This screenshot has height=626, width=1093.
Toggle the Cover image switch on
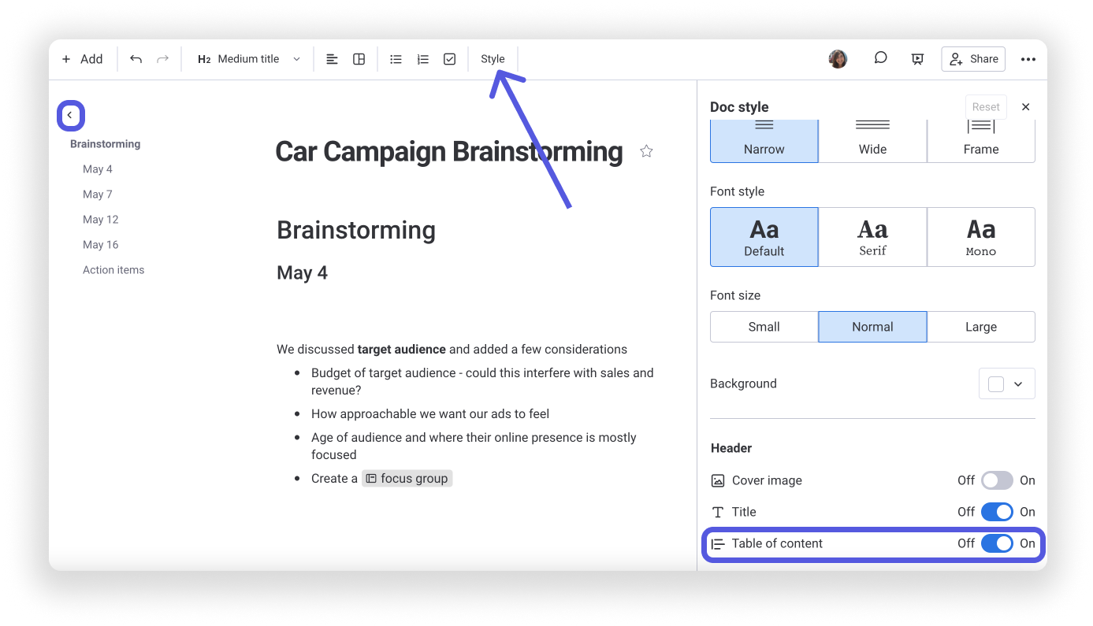pos(996,480)
